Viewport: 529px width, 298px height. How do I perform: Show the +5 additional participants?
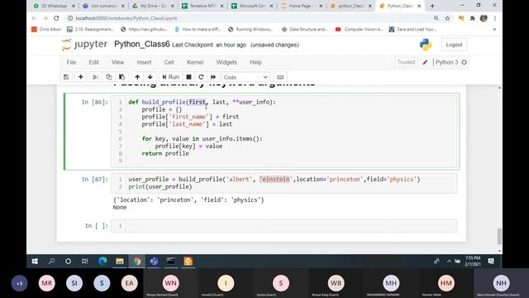tap(20, 283)
